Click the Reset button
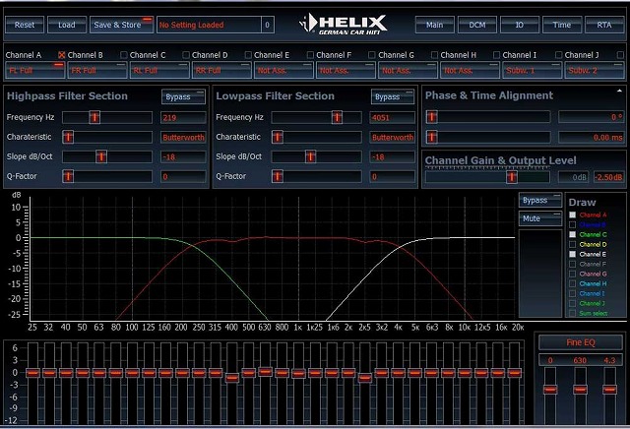630x429 pixels. tap(25, 25)
